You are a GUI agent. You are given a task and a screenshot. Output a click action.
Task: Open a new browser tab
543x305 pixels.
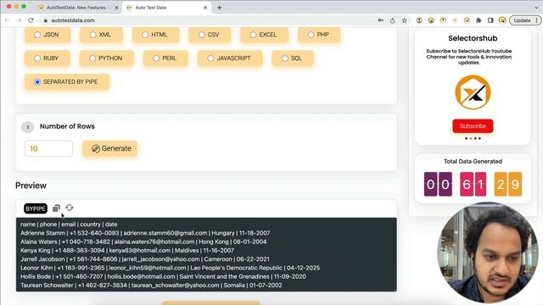pyautogui.click(x=219, y=8)
